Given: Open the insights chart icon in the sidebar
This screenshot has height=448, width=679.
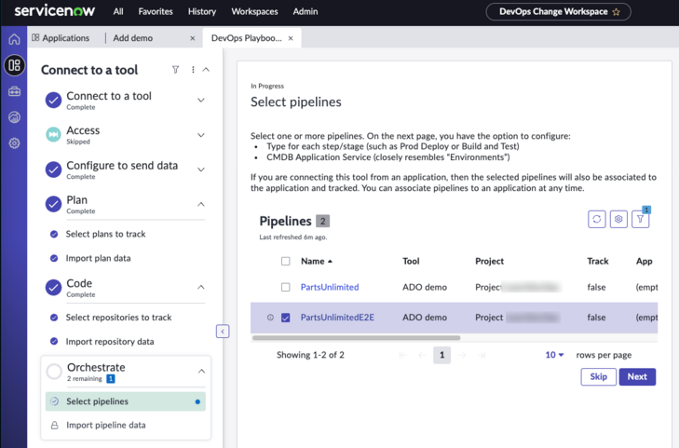Looking at the screenshot, I should [x=14, y=117].
